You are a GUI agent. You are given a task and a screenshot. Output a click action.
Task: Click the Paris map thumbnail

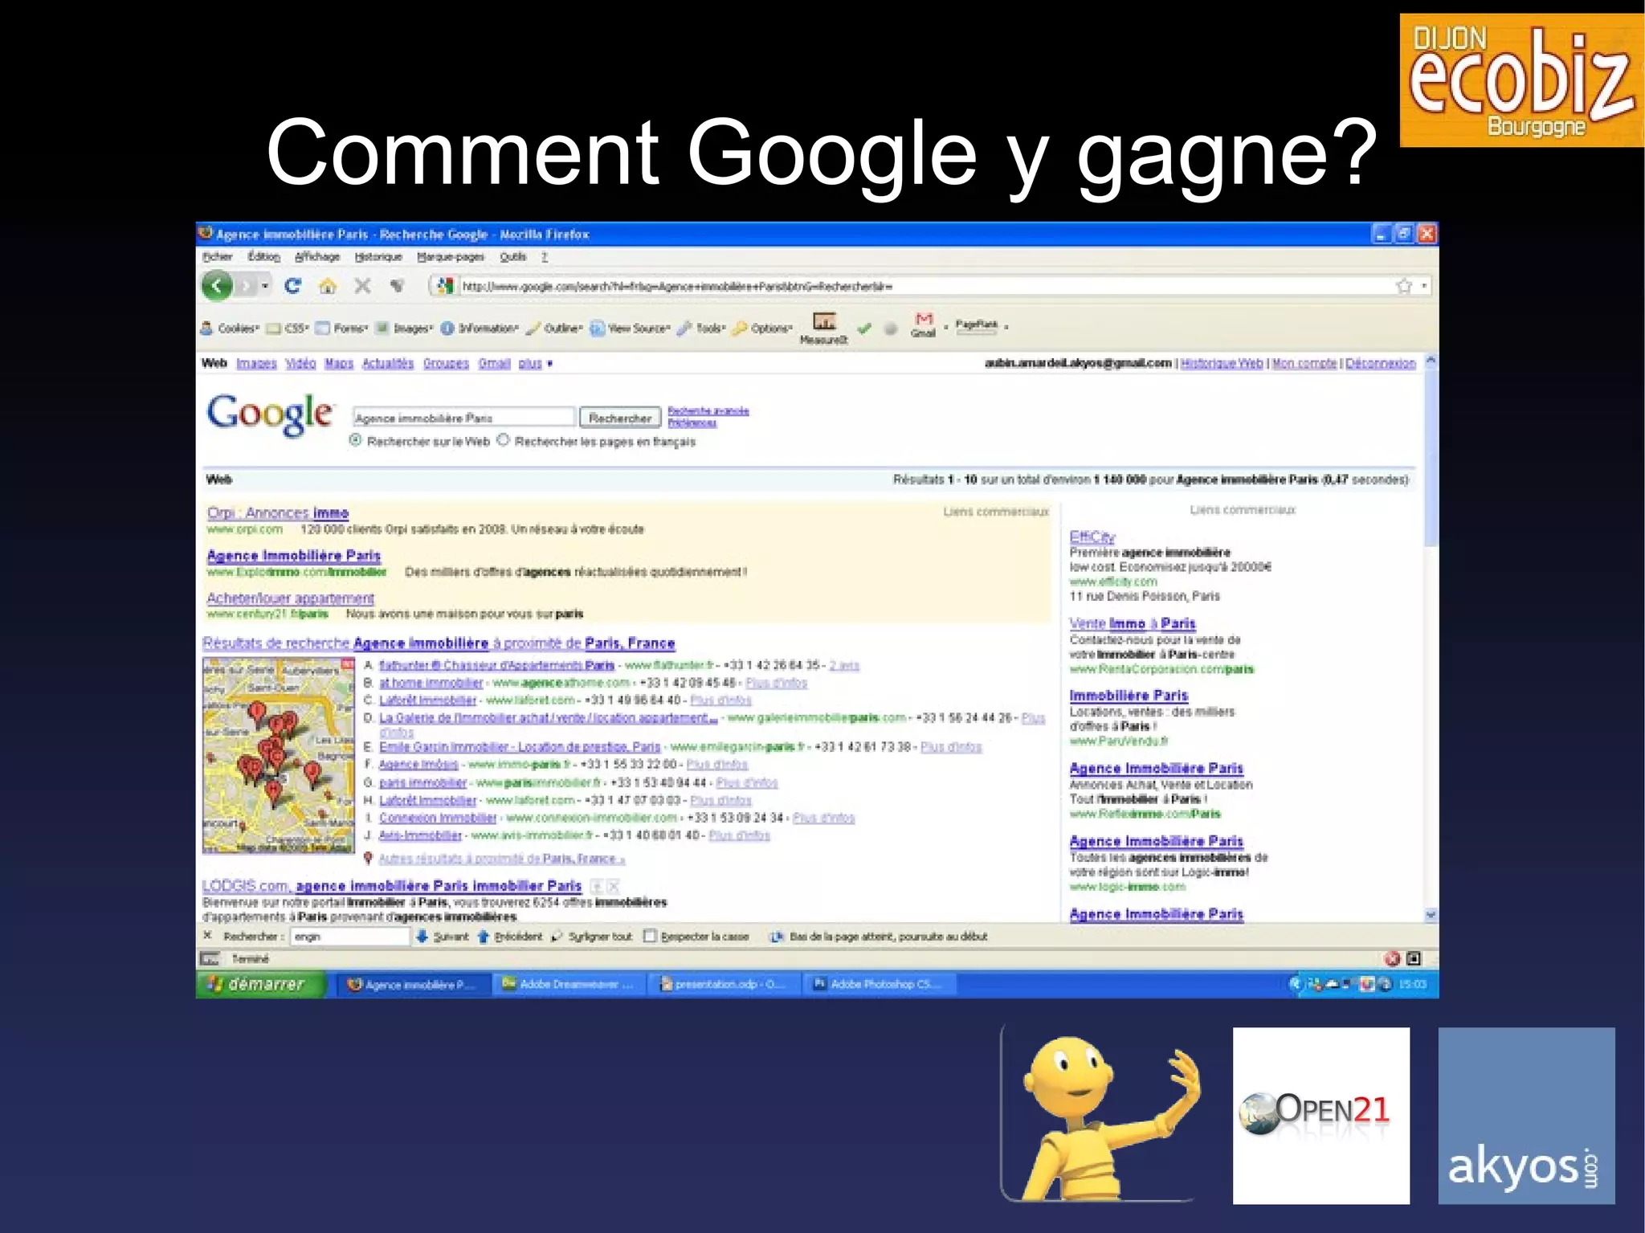click(278, 755)
